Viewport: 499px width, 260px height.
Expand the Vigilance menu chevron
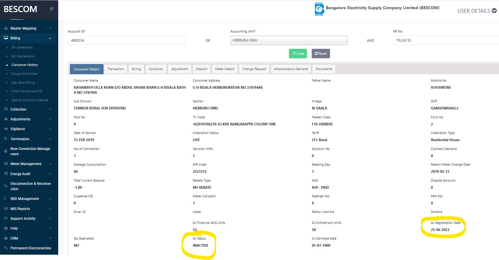[x=50, y=129]
